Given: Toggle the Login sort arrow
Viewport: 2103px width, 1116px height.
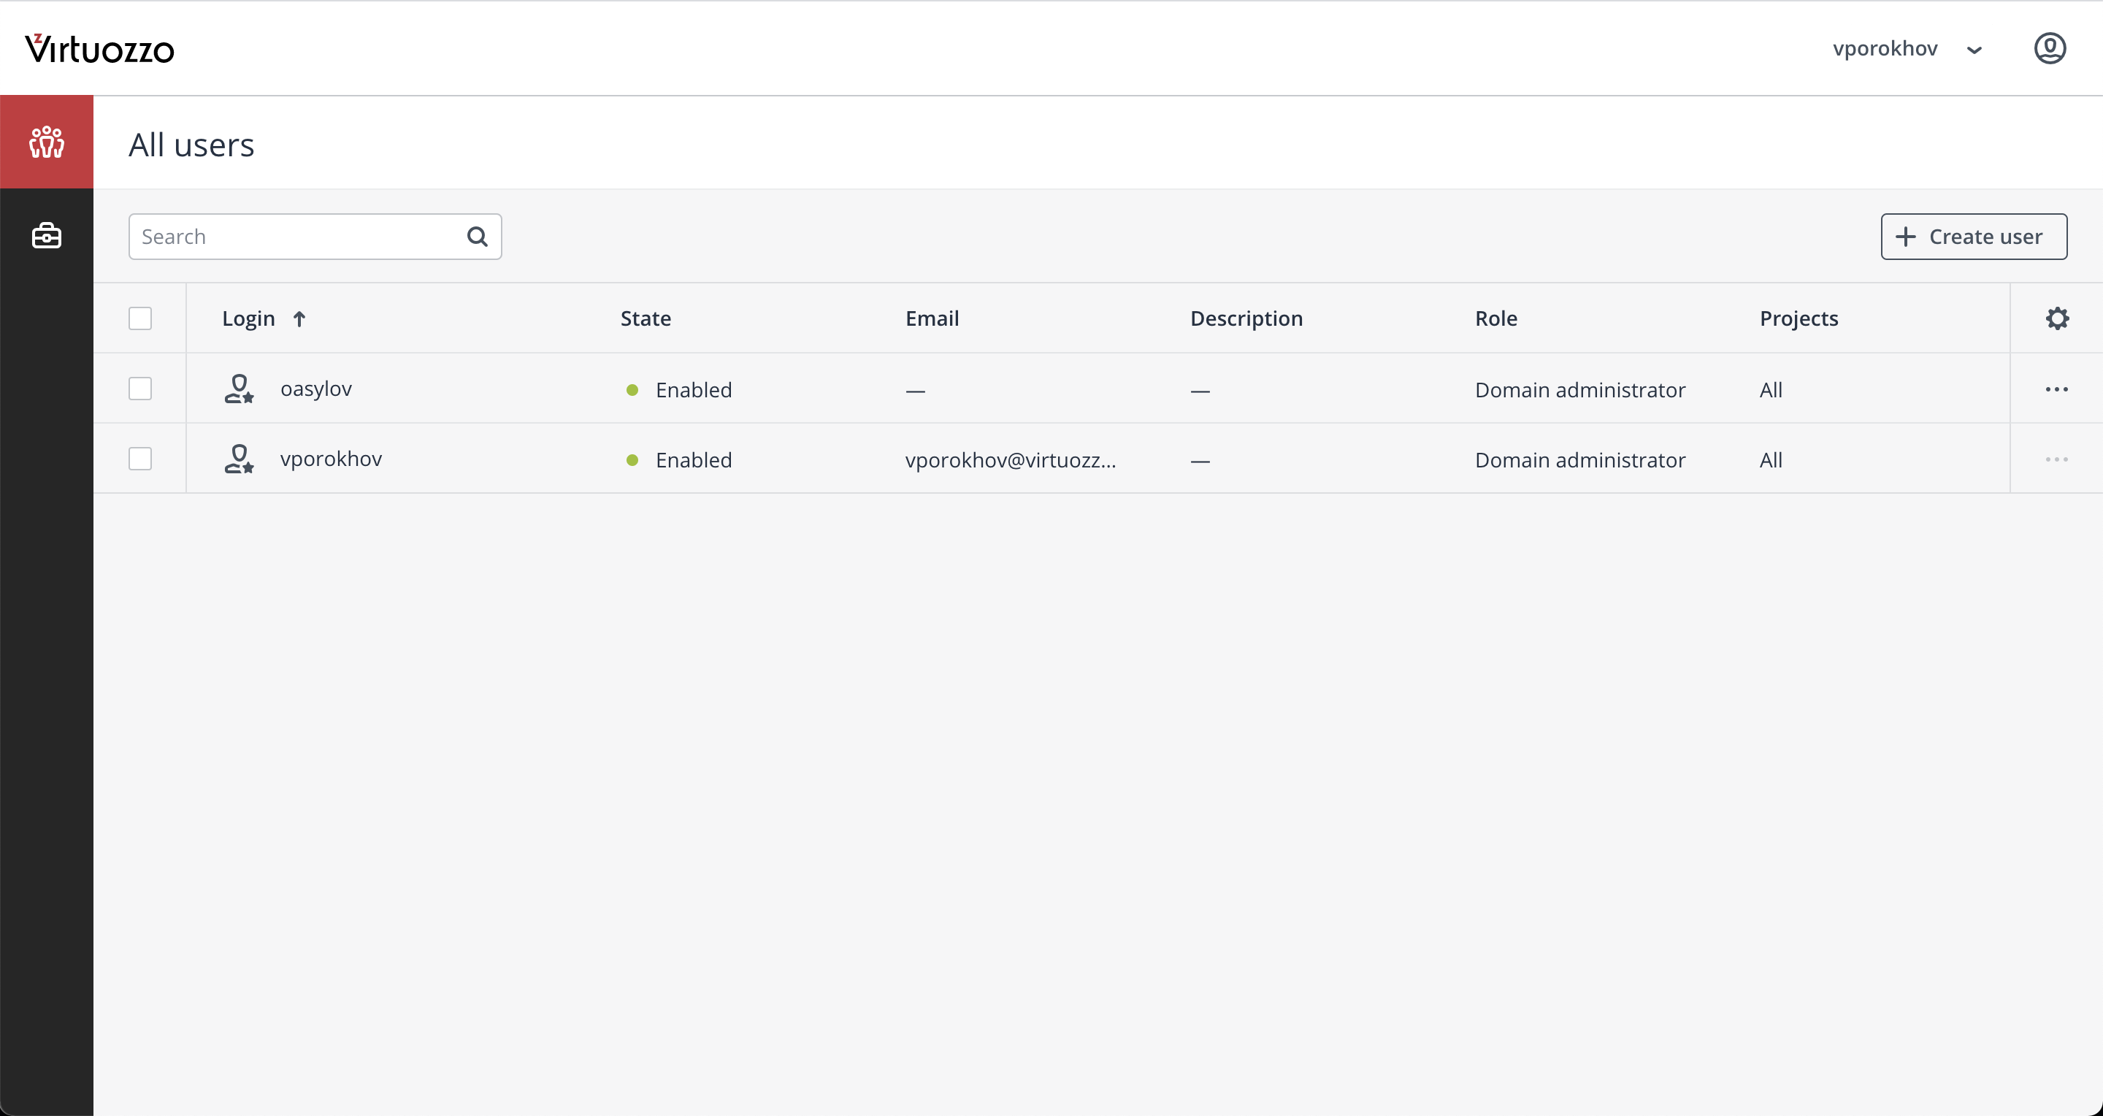Looking at the screenshot, I should [x=299, y=318].
